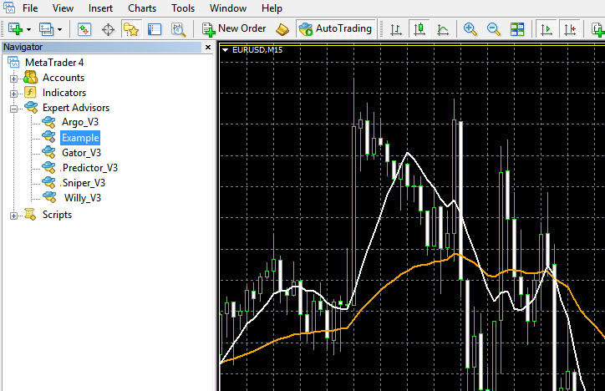Select the Example expert advisor
This screenshot has width=605, height=391.
(x=80, y=138)
